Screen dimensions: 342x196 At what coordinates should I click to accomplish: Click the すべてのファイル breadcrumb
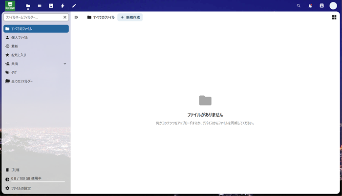pyautogui.click(x=101, y=17)
